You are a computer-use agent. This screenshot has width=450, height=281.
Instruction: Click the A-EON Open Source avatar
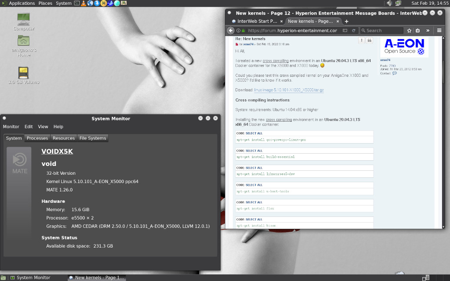404,47
